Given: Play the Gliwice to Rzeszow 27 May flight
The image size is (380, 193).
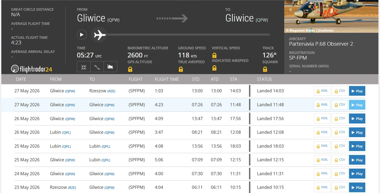Looking at the screenshot, I should pos(357,91).
